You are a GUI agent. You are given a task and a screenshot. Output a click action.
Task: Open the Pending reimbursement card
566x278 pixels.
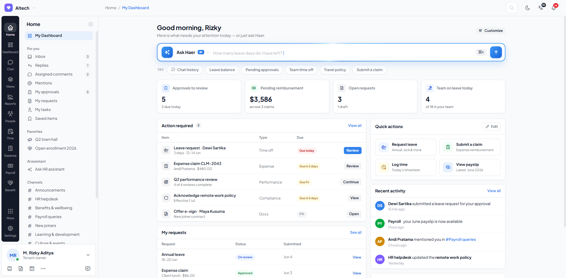[x=287, y=97]
